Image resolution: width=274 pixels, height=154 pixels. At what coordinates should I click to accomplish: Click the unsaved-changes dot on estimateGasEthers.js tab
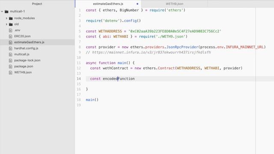137,4
